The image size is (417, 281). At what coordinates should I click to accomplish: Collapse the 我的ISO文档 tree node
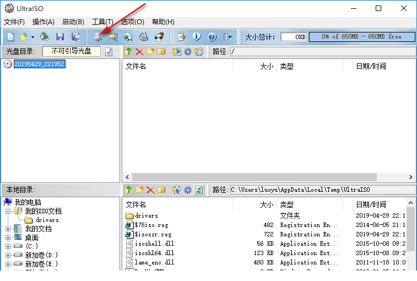[8, 211]
